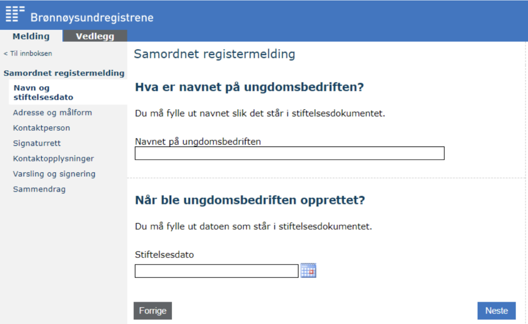Screen dimensions: 528x324
Task: Click the Stiftelsesdato date input field
Action: point(216,271)
